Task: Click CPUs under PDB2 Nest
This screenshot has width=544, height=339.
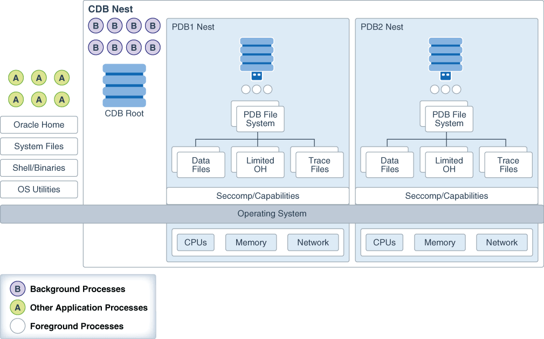Action: coord(384,243)
